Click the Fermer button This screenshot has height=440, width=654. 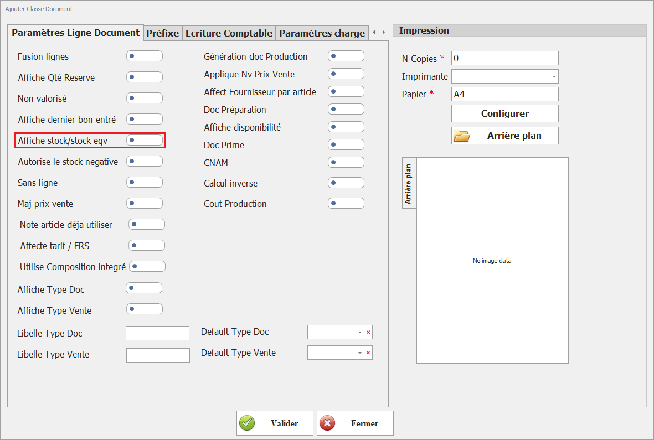[355, 423]
